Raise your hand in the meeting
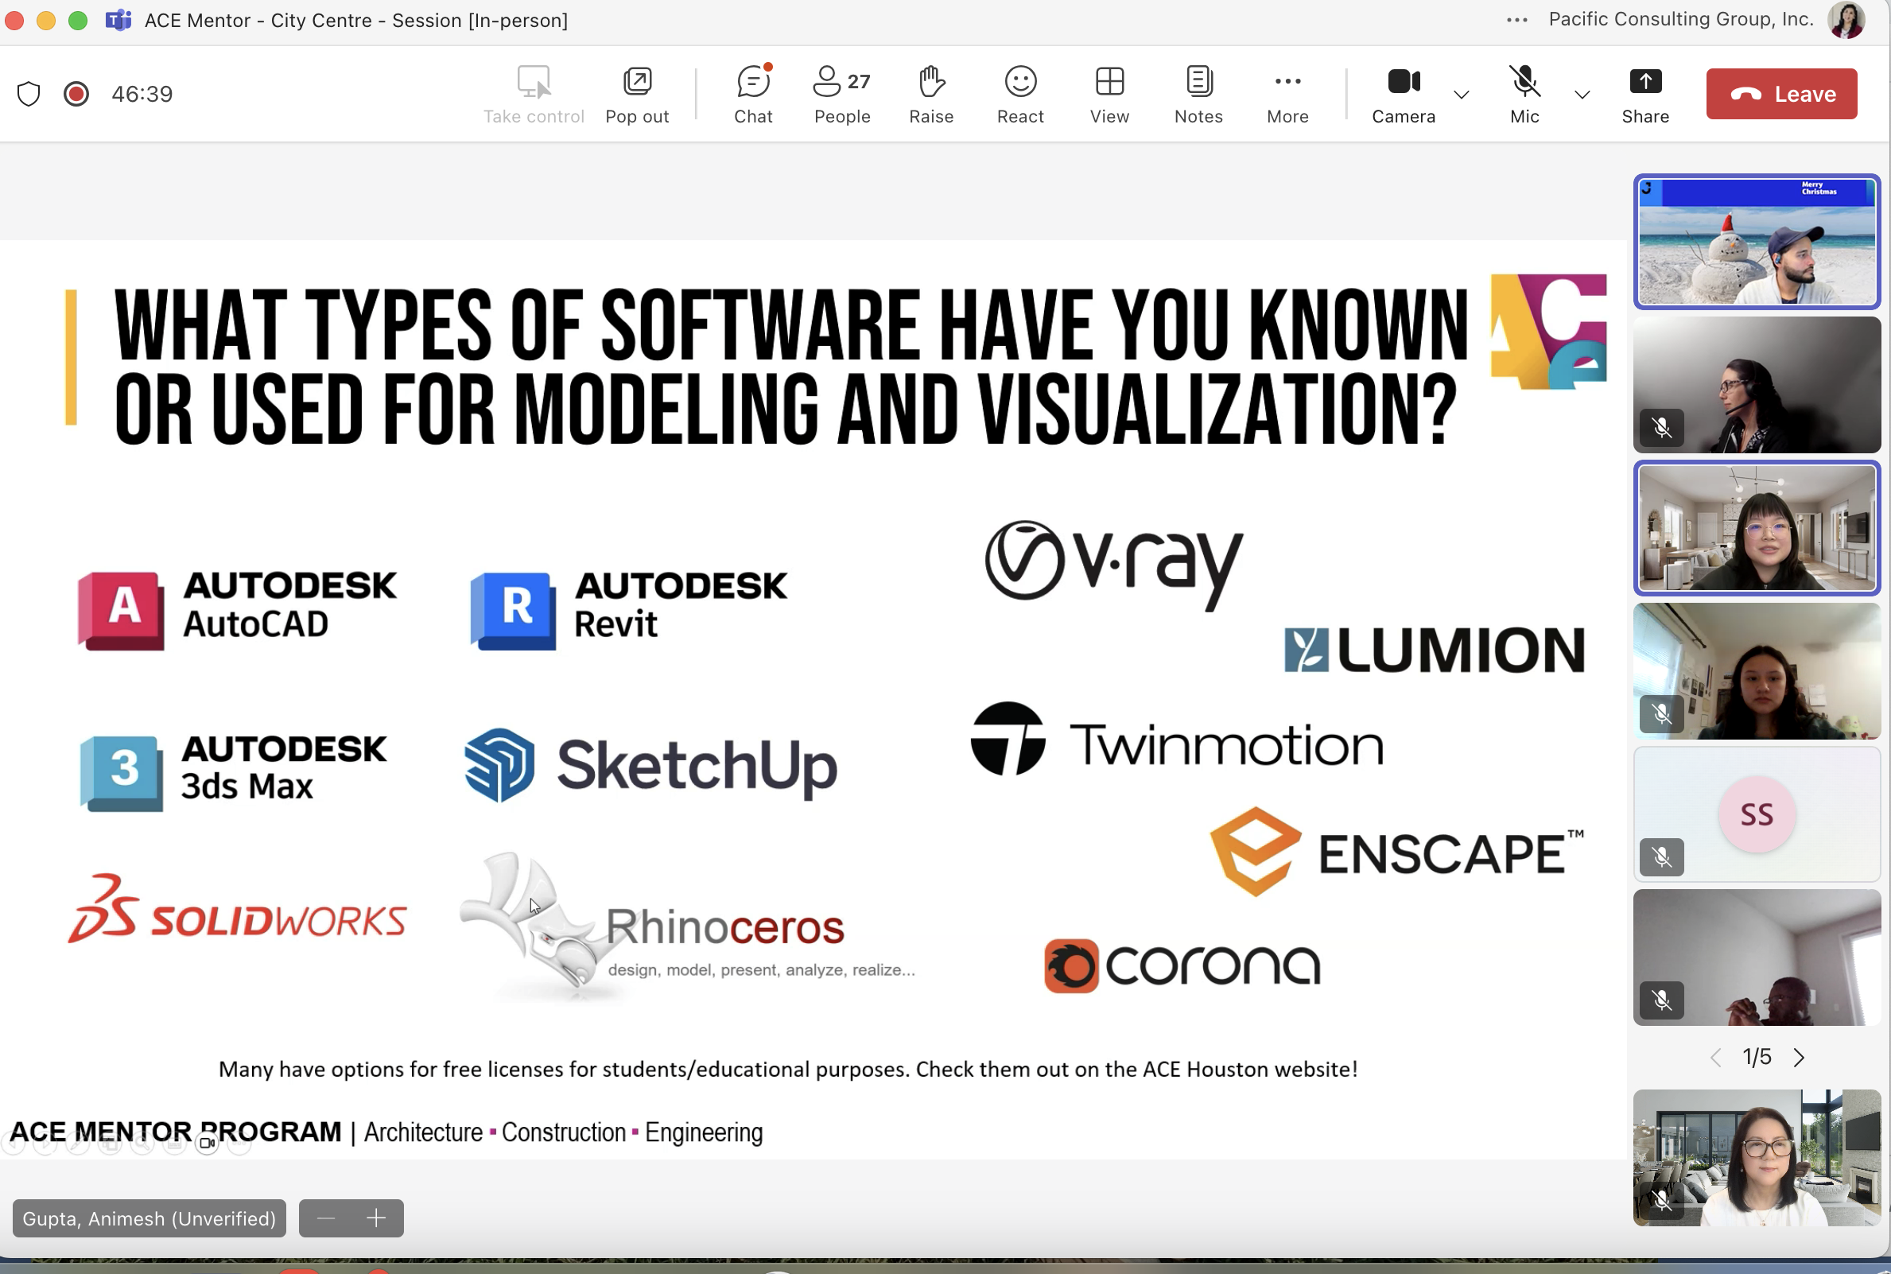Viewport: 1891px width, 1274px height. (x=931, y=95)
